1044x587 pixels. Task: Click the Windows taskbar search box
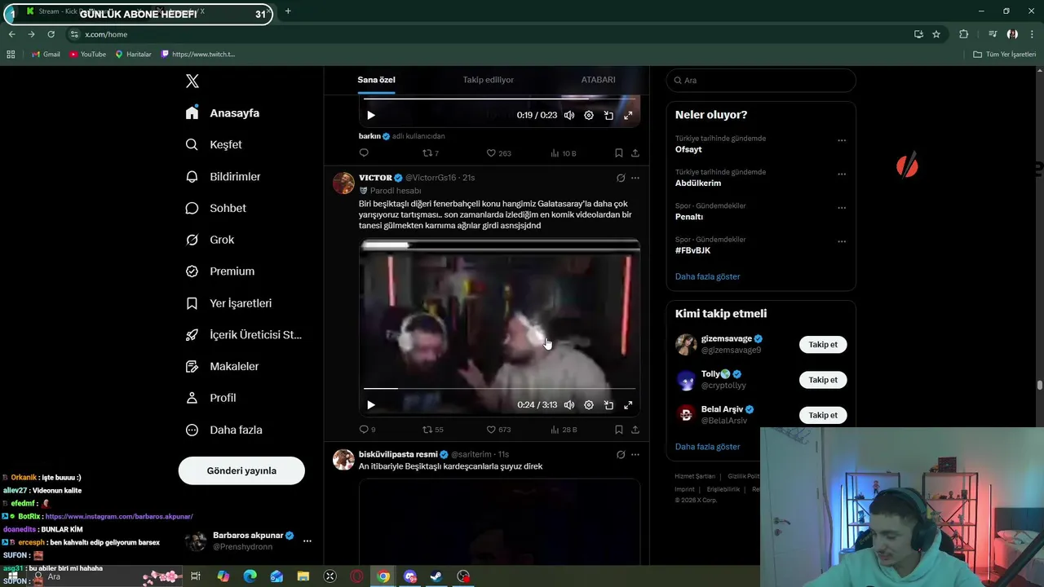click(106, 576)
